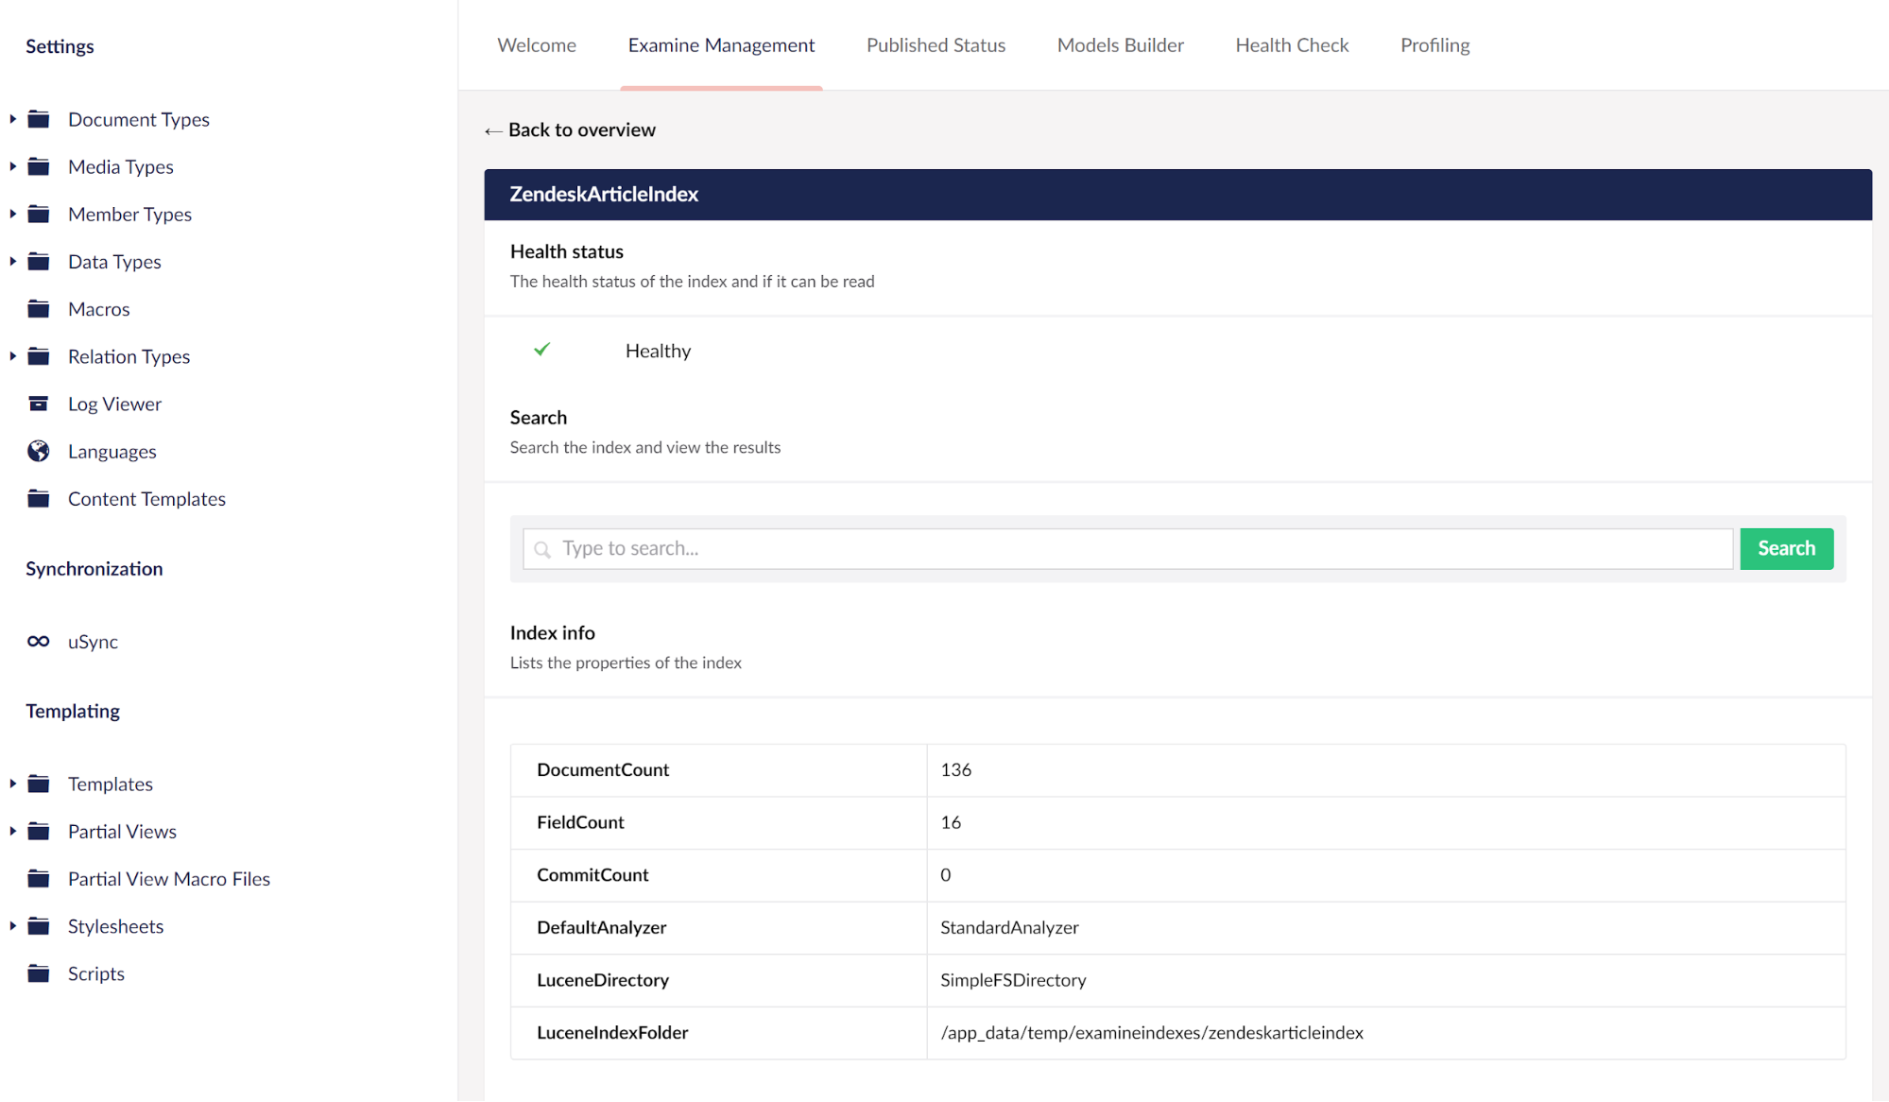This screenshot has height=1102, width=1889.
Task: Click the Languages globe icon
Action: (38, 452)
